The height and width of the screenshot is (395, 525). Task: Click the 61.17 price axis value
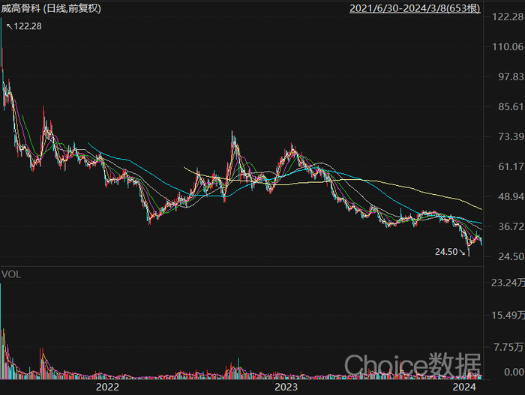click(x=511, y=166)
